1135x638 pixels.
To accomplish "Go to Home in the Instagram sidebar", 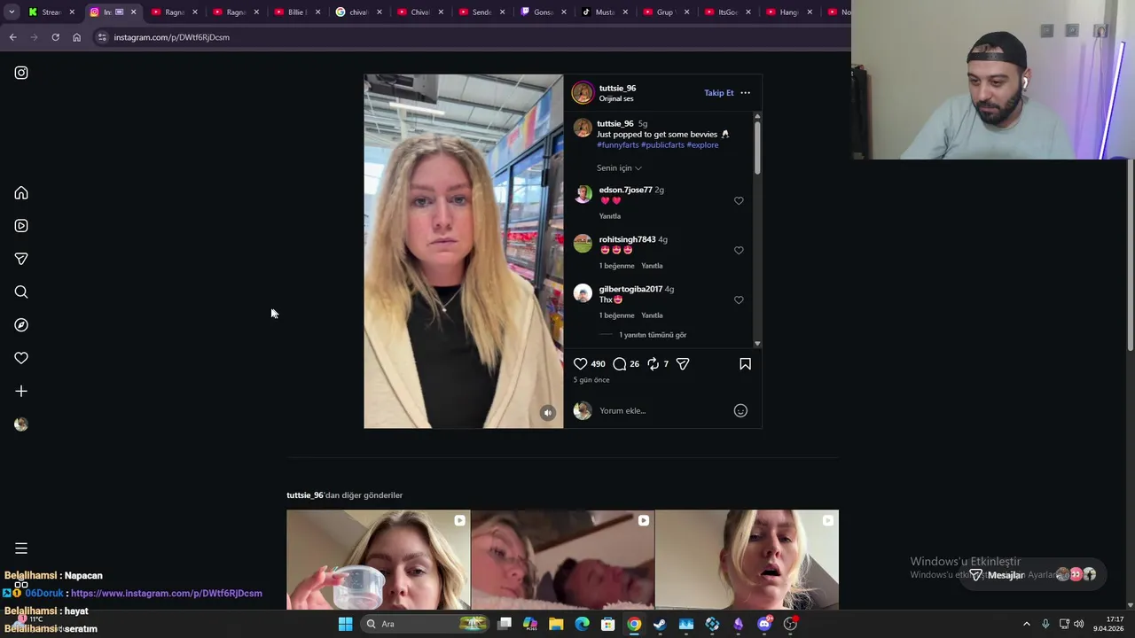I will (21, 193).
